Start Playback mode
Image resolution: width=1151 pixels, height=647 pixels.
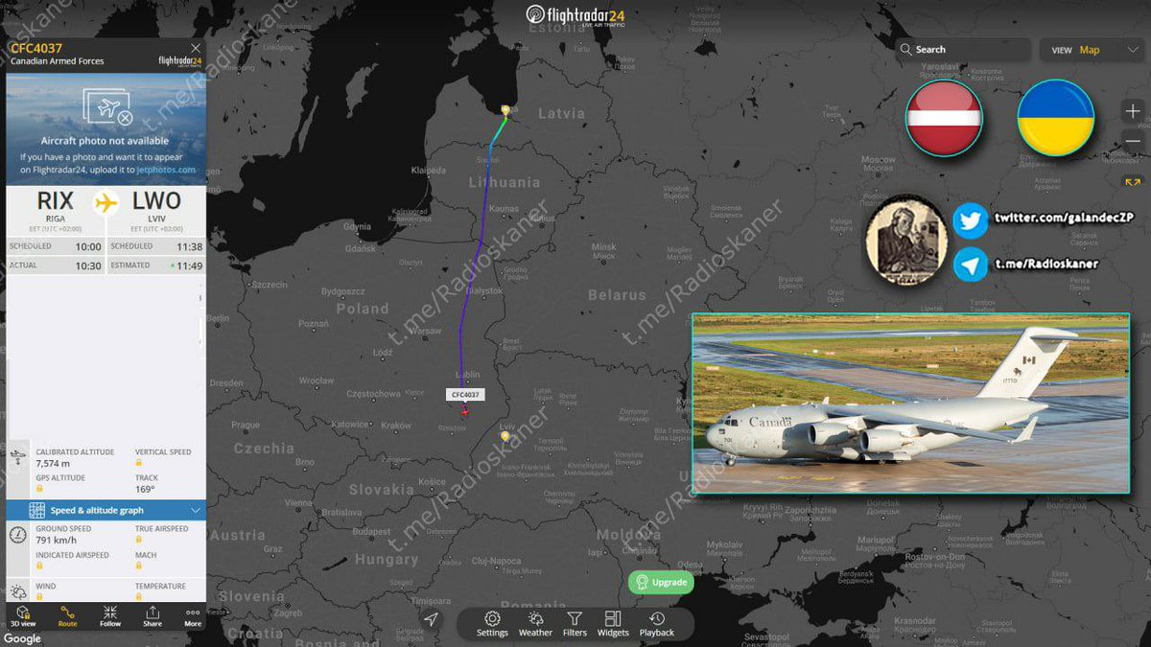pos(657,624)
